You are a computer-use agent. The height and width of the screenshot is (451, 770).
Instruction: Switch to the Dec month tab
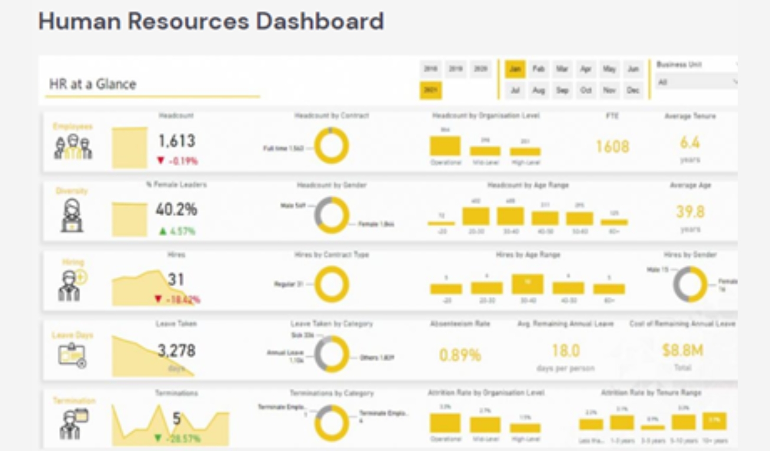[633, 91]
